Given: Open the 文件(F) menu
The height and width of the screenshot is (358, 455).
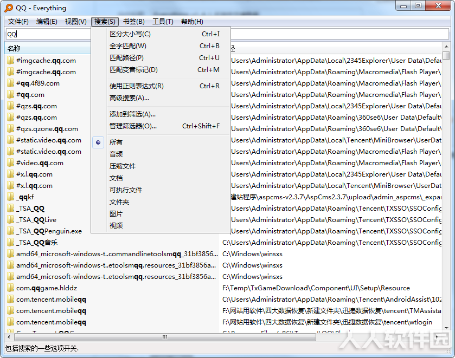Looking at the screenshot, I should [x=18, y=22].
